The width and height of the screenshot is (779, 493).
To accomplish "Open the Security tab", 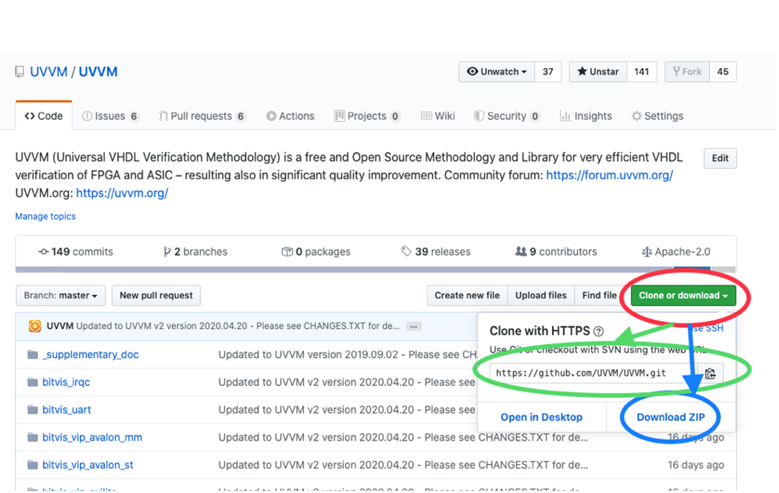I will pyautogui.click(x=507, y=116).
